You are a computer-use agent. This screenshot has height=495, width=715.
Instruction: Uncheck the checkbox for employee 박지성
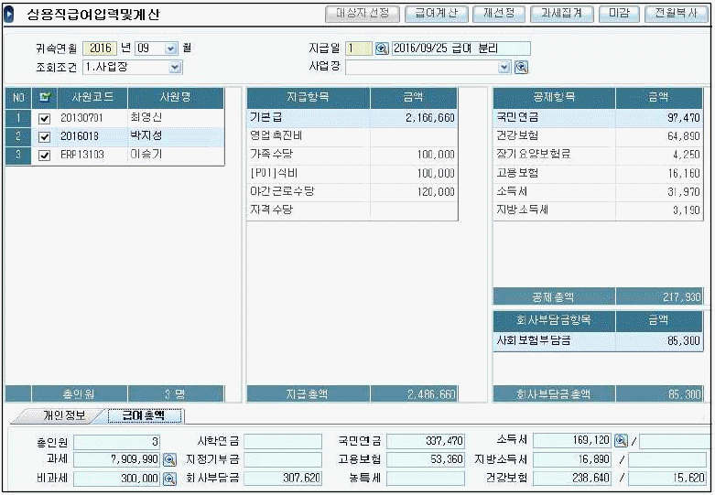coord(44,137)
